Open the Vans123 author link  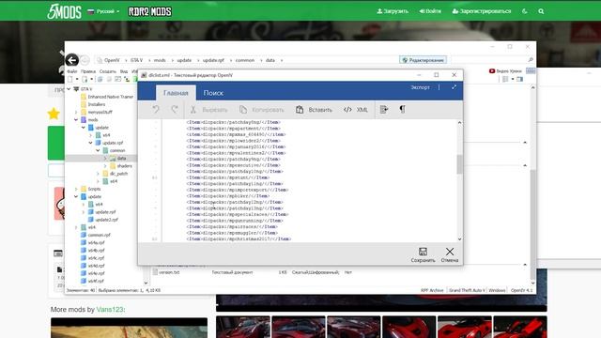pyautogui.click(x=110, y=309)
